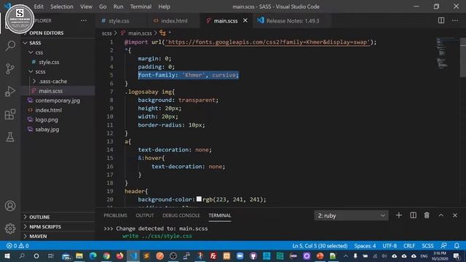
Task: Click the rgb(223, 241, 241) color swatch
Action: click(x=199, y=199)
